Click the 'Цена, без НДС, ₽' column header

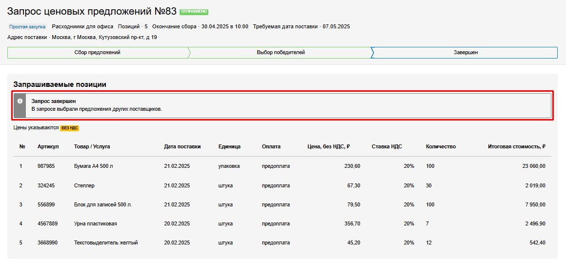coord(328,146)
